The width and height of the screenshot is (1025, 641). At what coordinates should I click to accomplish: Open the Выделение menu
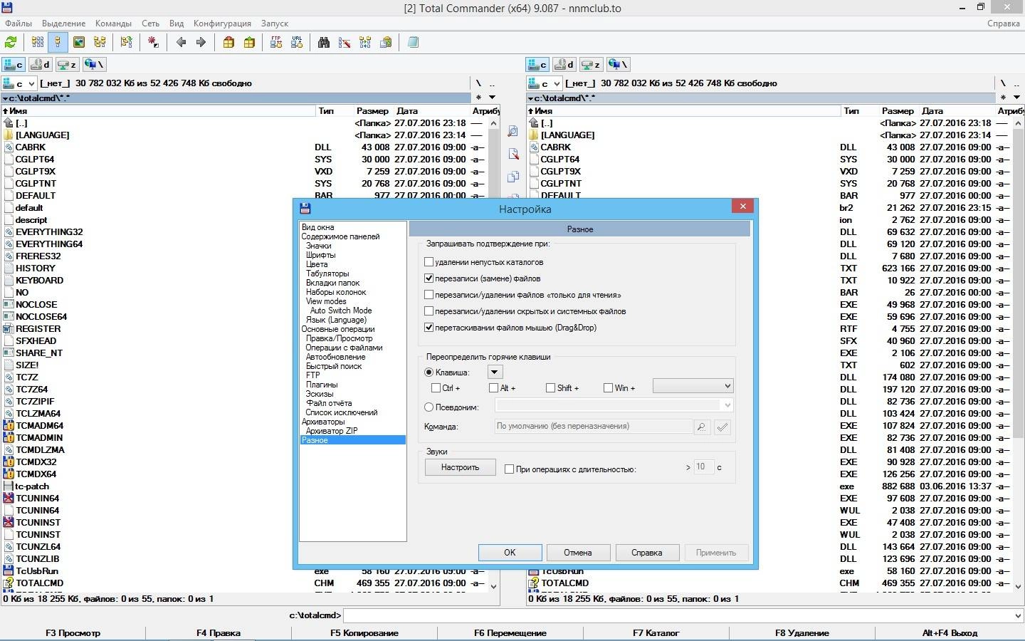coord(63,24)
